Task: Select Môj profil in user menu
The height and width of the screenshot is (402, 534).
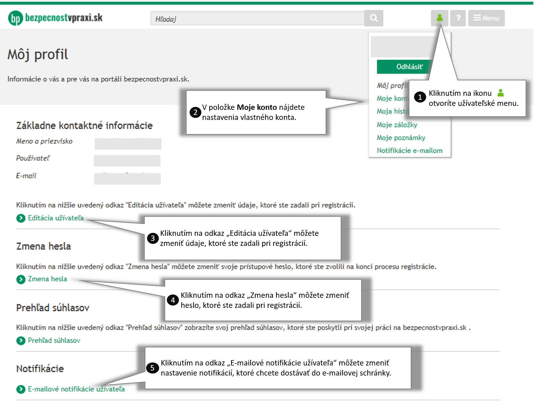Action: click(391, 85)
